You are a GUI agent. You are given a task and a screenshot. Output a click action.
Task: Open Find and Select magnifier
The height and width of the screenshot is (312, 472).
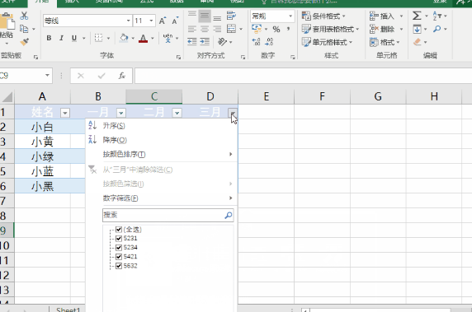437,29
